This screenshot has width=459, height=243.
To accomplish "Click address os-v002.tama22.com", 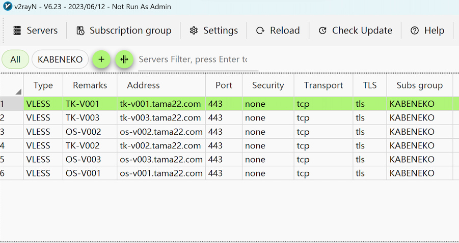I will tap(161, 132).
